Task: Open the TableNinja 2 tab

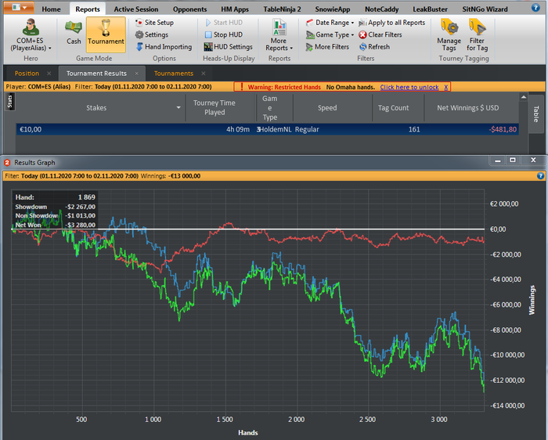Action: (x=282, y=9)
